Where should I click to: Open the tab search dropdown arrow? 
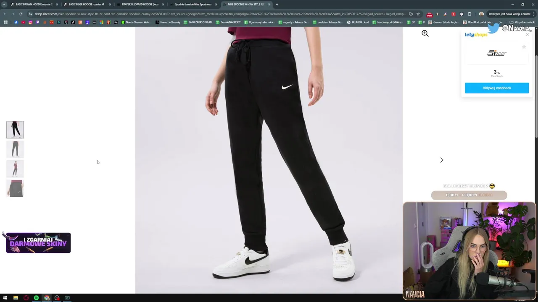tap(5, 4)
